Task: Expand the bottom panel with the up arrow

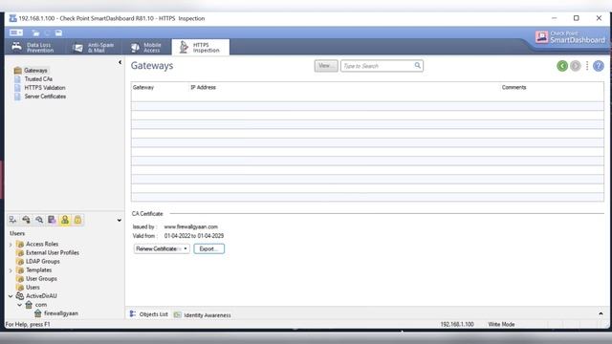Action: tap(601, 313)
